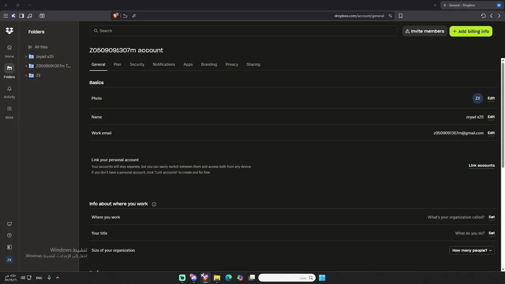Viewport: 505px width, 284px height.
Task: Click the Dropbox search field
Action: point(243,31)
